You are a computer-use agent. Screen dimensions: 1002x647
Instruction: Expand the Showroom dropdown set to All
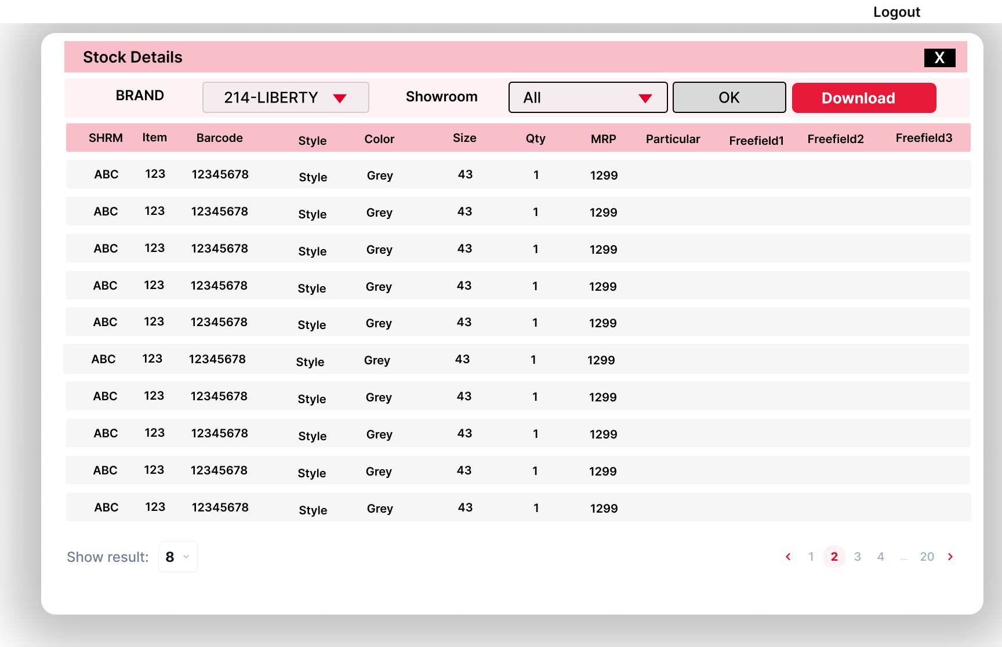pos(587,97)
